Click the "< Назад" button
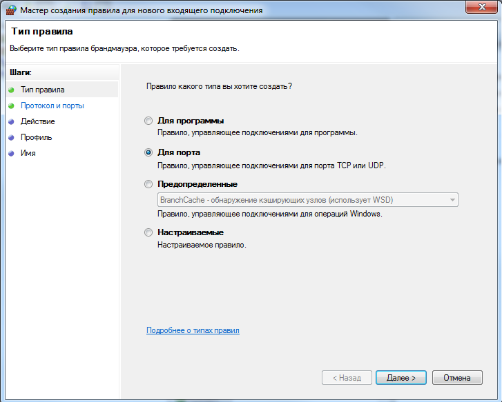This screenshot has height=402, width=502. pyautogui.click(x=347, y=378)
